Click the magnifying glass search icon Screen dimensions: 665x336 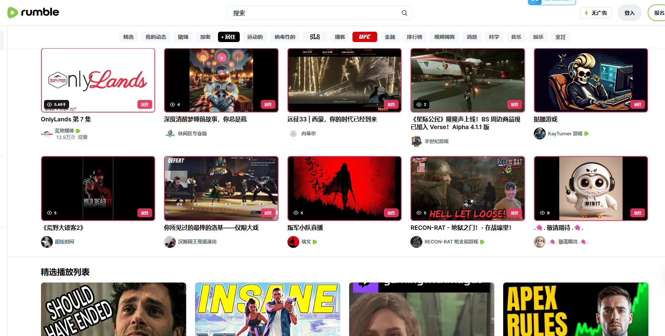[404, 13]
